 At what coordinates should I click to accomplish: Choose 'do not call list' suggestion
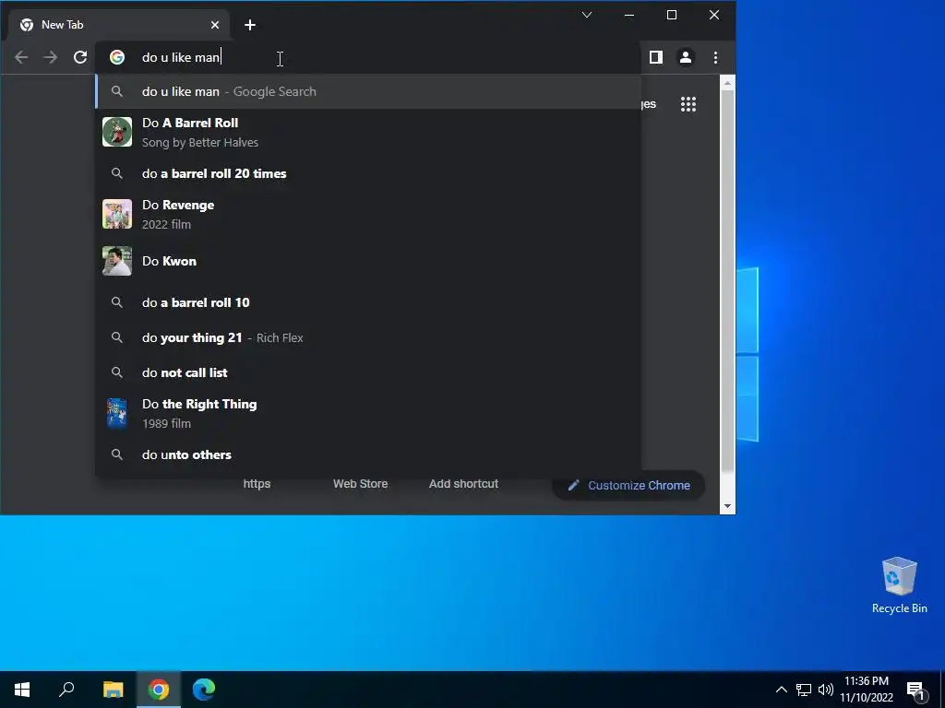(367, 372)
